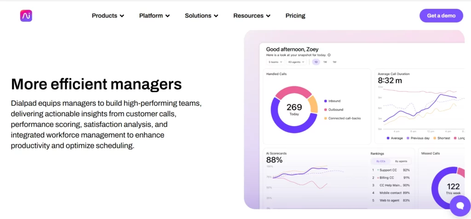
Task: Click the Connected call-backs orange legend dot
Action: (x=325, y=118)
